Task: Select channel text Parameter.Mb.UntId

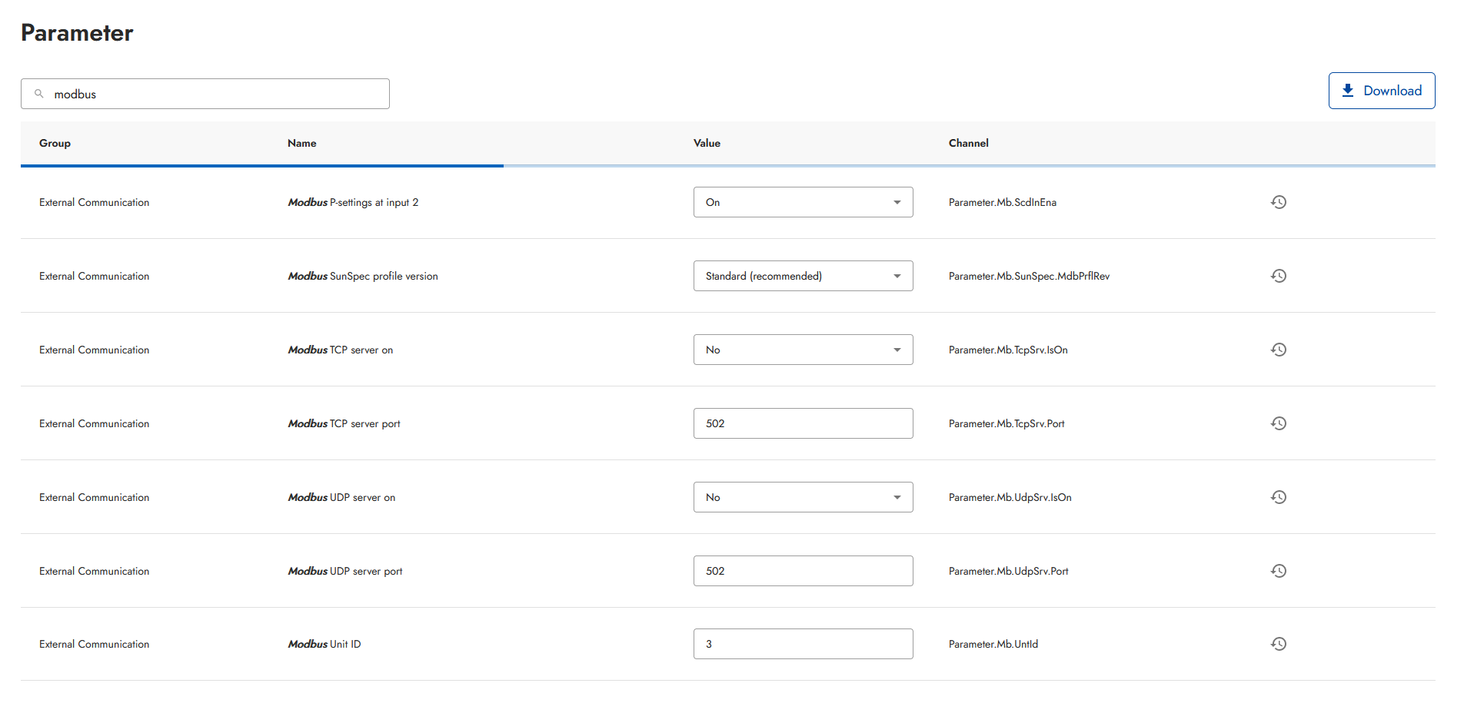Action: [993, 644]
